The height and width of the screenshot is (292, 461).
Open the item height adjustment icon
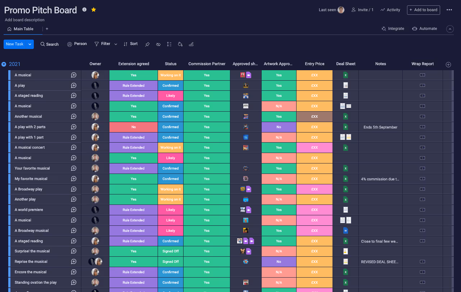169,44
